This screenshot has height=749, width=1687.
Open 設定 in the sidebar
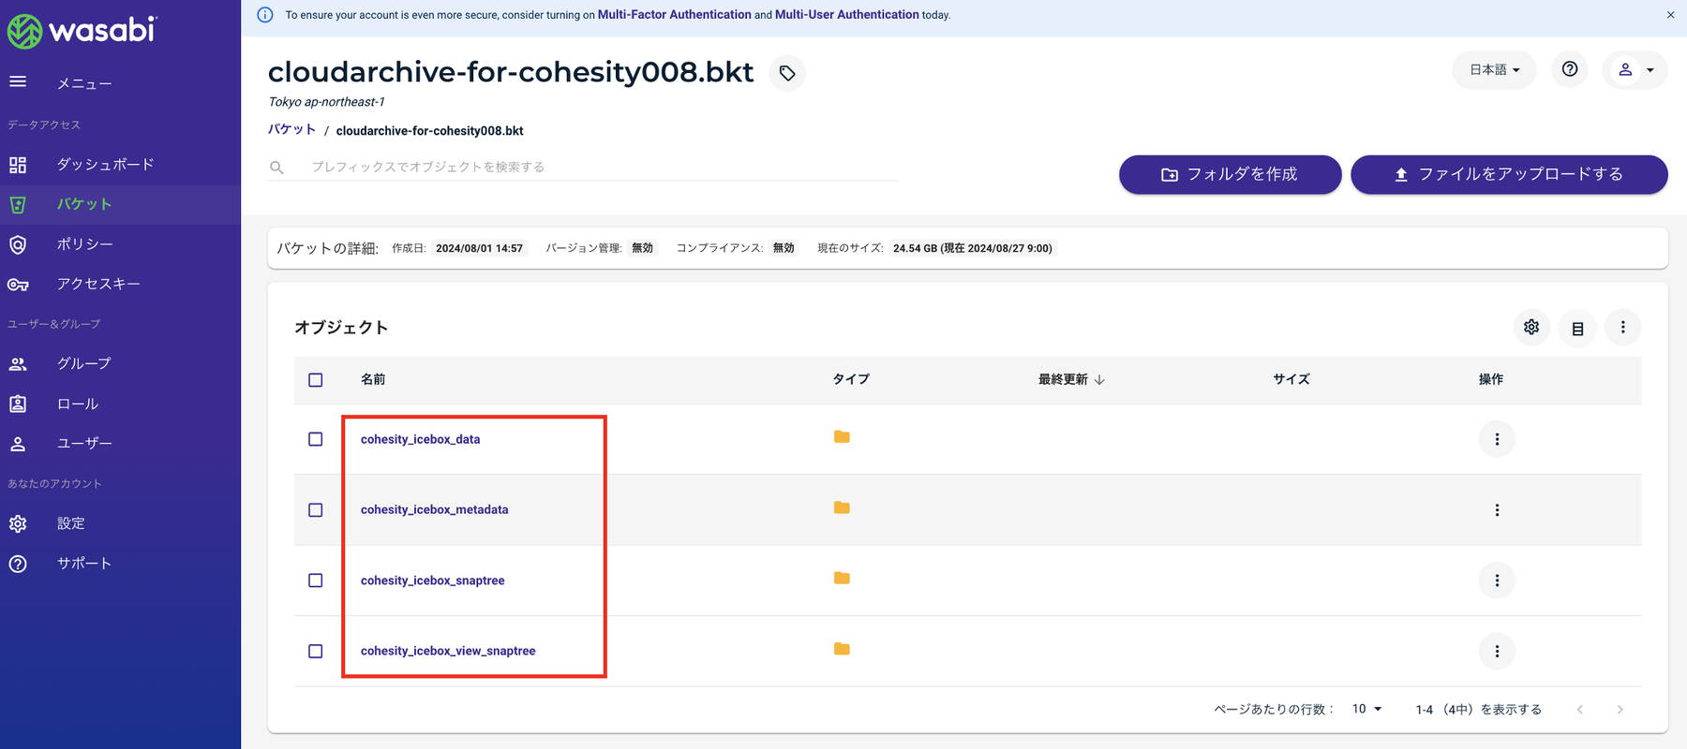[x=70, y=523]
